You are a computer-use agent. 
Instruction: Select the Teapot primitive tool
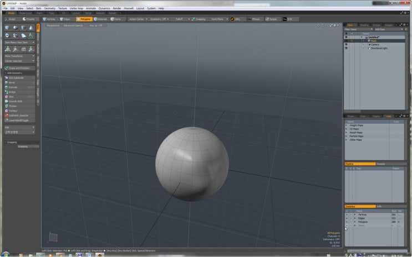tap(16, 35)
